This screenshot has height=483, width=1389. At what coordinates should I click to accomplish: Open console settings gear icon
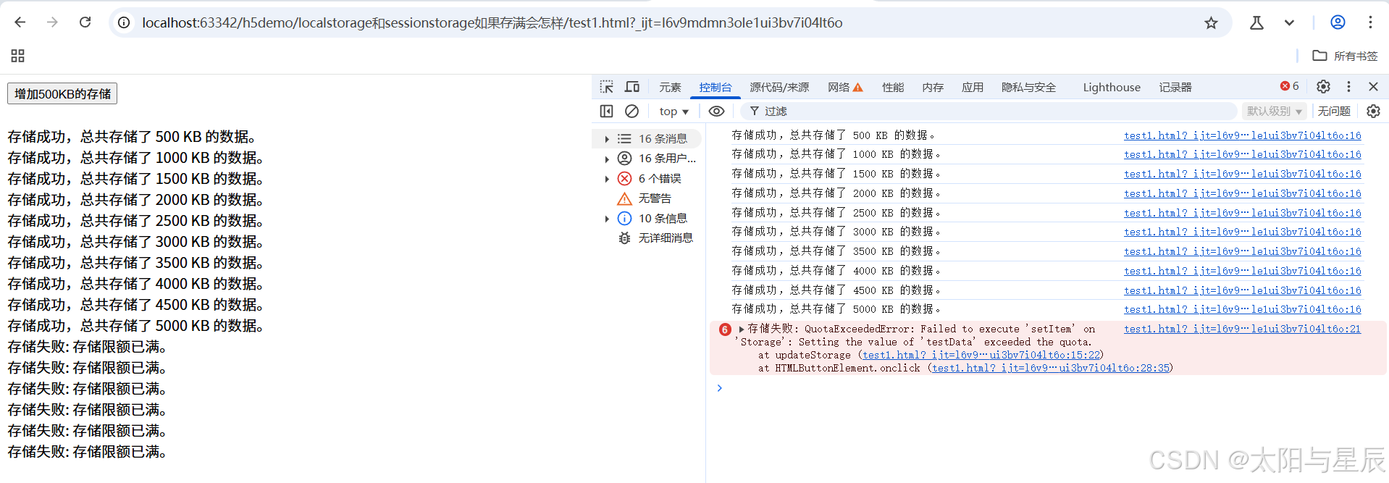point(1373,111)
